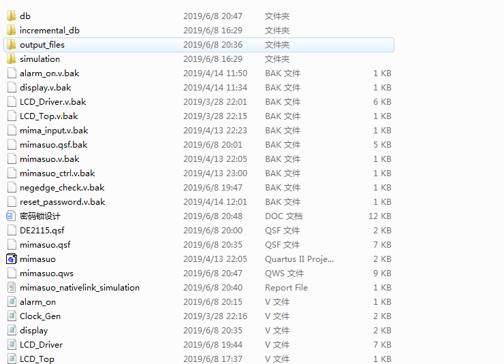Select file name mimasuo.qws
The image size is (504, 364).
tap(46, 274)
